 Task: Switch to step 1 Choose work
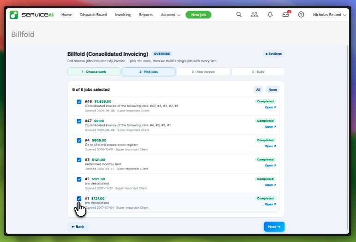pos(94,71)
